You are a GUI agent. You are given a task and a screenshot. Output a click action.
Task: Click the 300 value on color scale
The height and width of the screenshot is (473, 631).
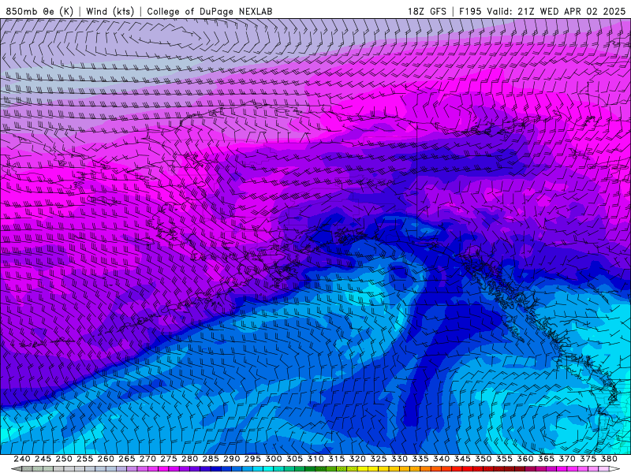point(274,459)
